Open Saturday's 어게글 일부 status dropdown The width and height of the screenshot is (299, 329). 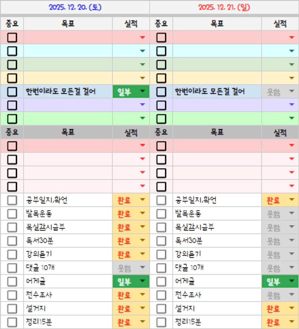pos(142,281)
